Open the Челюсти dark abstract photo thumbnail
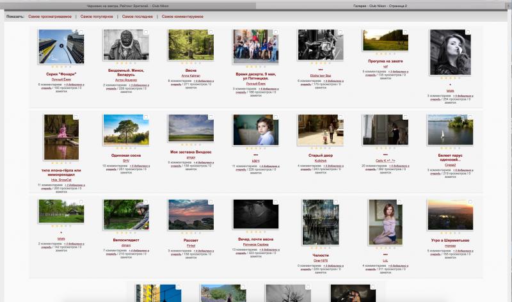Screen dimensions: 512x302 (x=321, y=222)
